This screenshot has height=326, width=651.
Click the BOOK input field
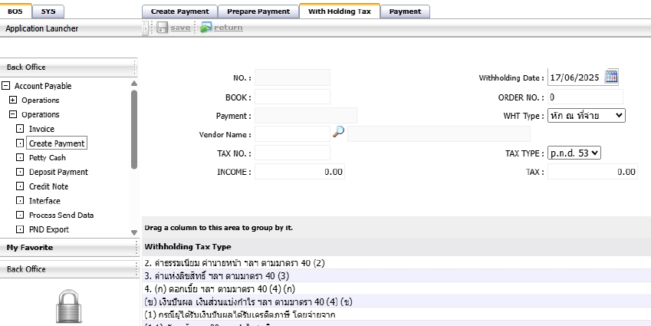pyautogui.click(x=292, y=97)
